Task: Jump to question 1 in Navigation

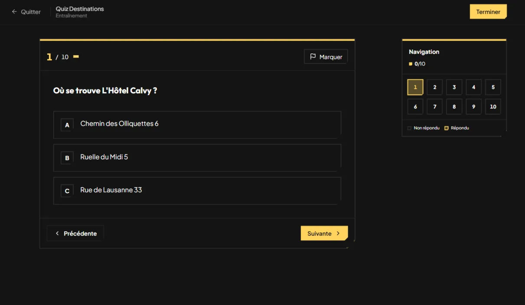Action: coord(415,87)
